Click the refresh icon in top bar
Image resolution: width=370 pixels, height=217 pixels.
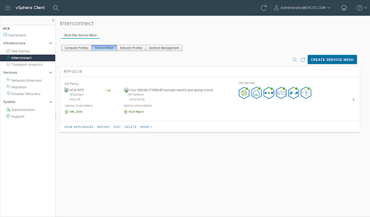pyautogui.click(x=264, y=7)
